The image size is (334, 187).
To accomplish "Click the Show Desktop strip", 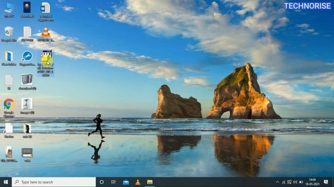I will [333, 182].
